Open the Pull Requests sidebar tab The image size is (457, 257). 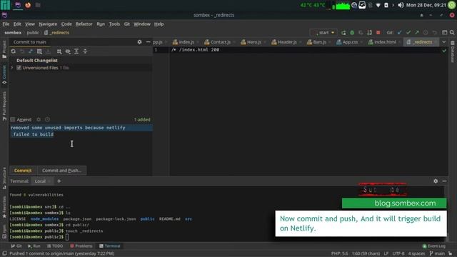click(x=4, y=106)
